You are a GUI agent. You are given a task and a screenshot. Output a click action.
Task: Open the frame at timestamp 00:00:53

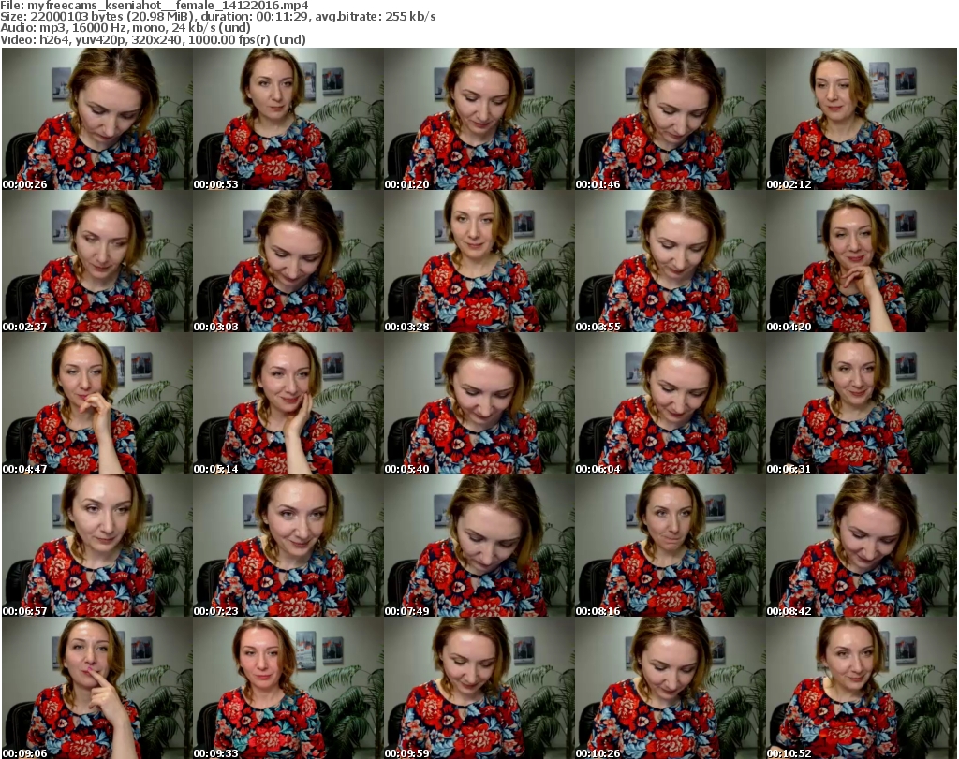click(288, 119)
